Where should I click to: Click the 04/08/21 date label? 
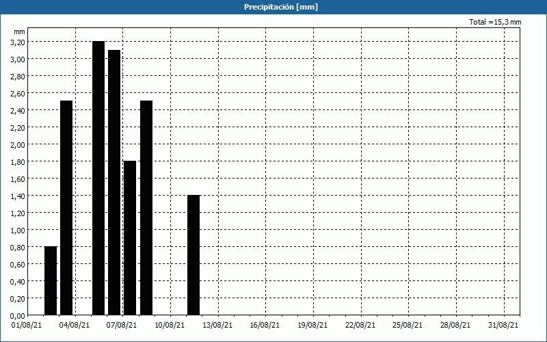click(x=75, y=326)
